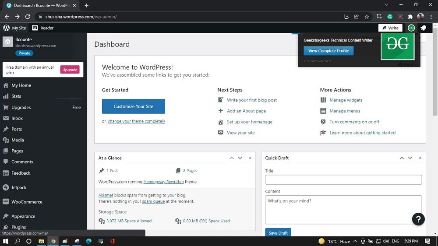Click the page vertical scrollbar thumb
This screenshot has width=438, height=246.
click(435, 71)
